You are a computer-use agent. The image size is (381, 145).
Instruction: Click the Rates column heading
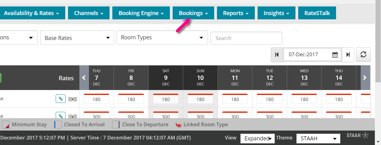(66, 78)
